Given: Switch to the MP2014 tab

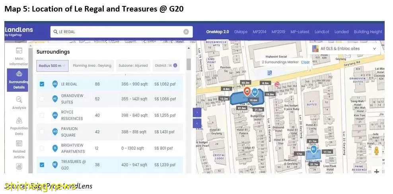Looking at the screenshot, I should pyautogui.click(x=259, y=32).
